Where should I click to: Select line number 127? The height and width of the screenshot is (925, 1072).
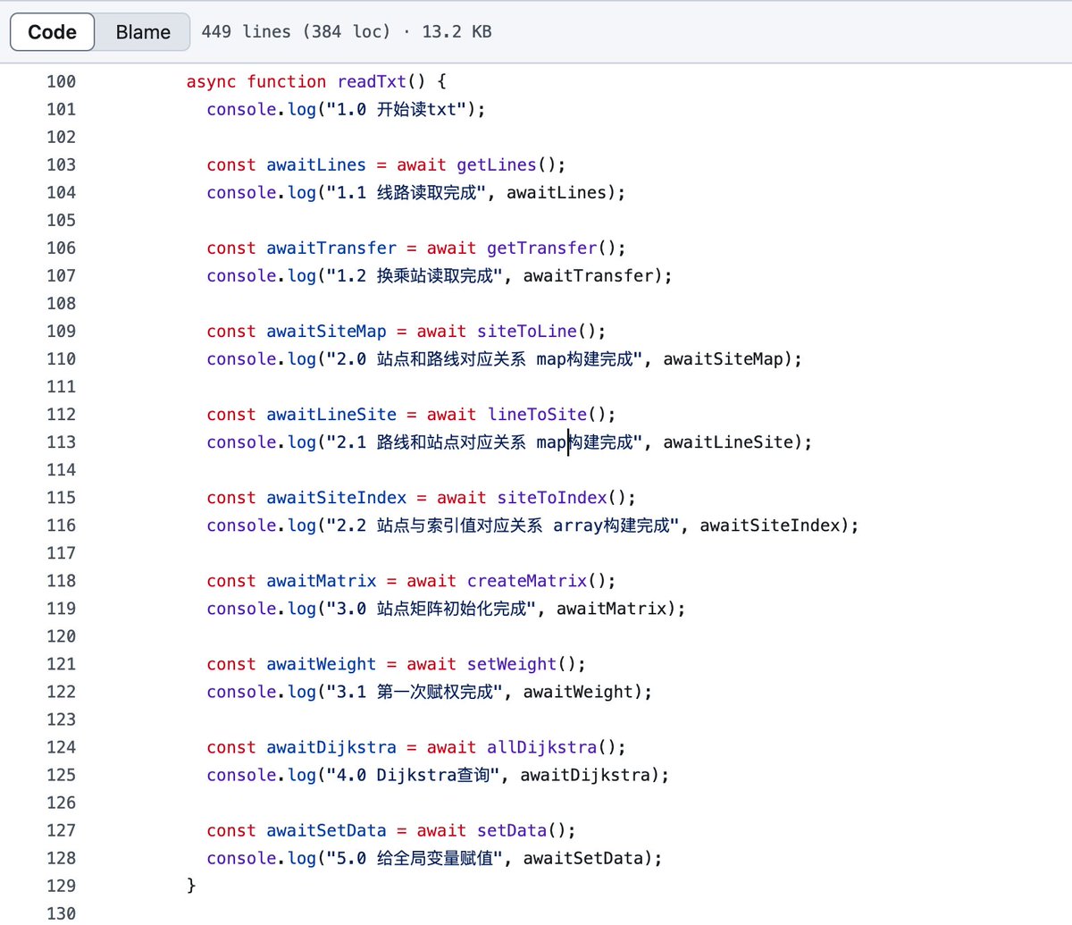pos(62,829)
